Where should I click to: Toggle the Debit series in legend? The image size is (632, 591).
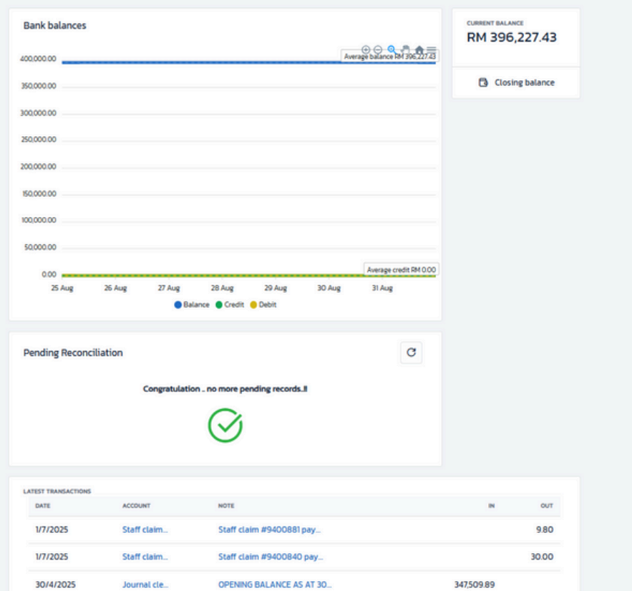263,304
